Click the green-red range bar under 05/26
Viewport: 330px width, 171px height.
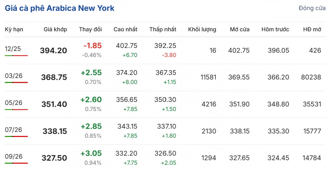point(16,109)
